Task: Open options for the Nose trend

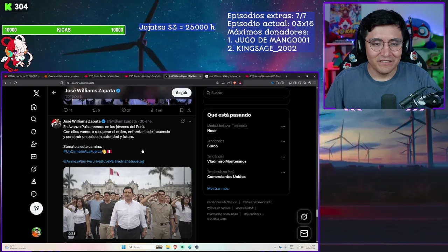Action: point(283,126)
